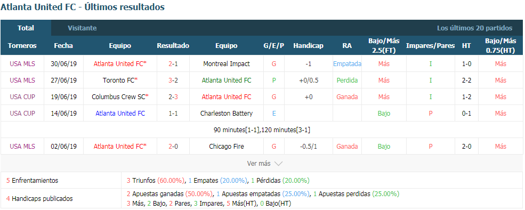Click the 2-1 result on 30/06/19
This screenshot has height=210, width=525.
[173, 63]
